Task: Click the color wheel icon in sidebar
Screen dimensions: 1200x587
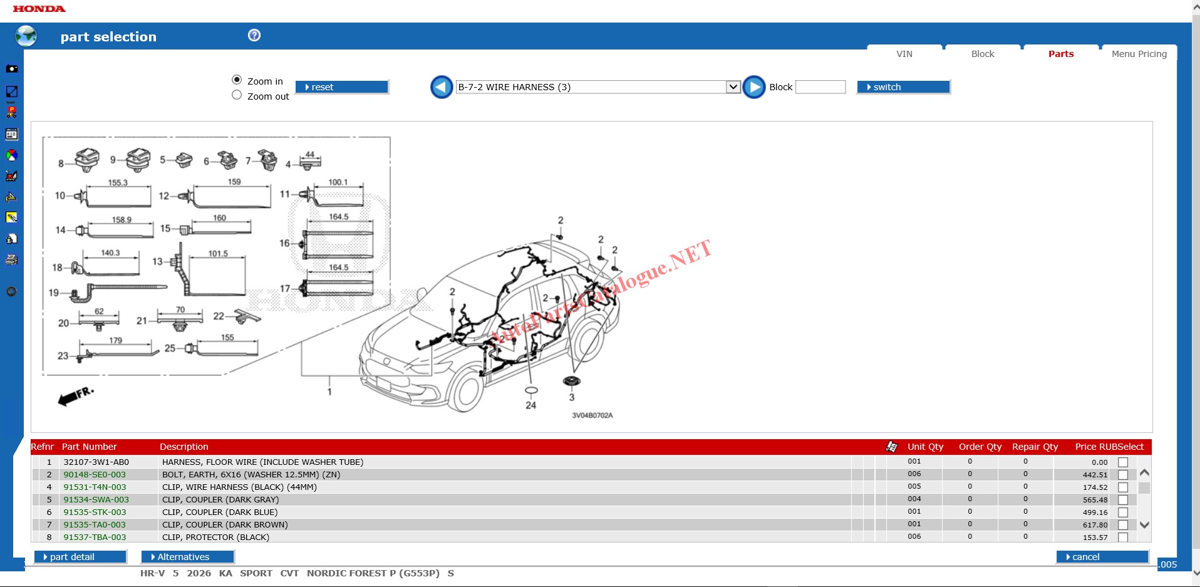Action: [x=11, y=155]
